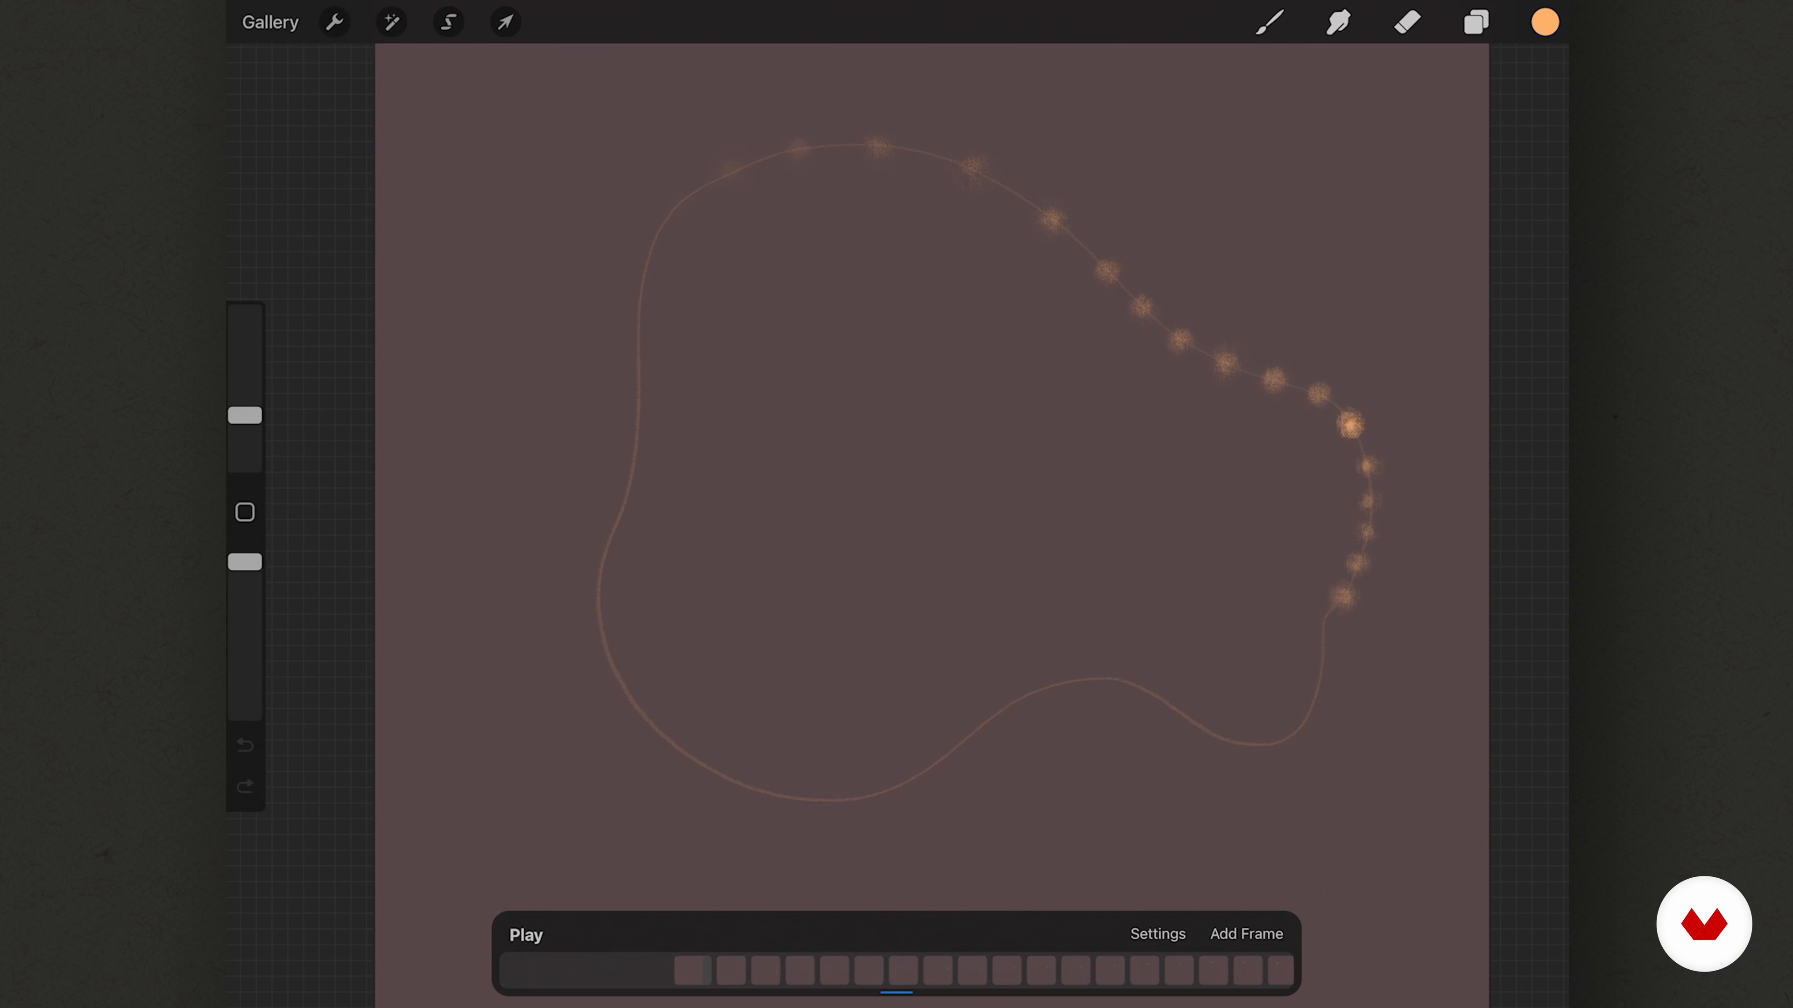Select the Smudge tool

[x=1339, y=22]
